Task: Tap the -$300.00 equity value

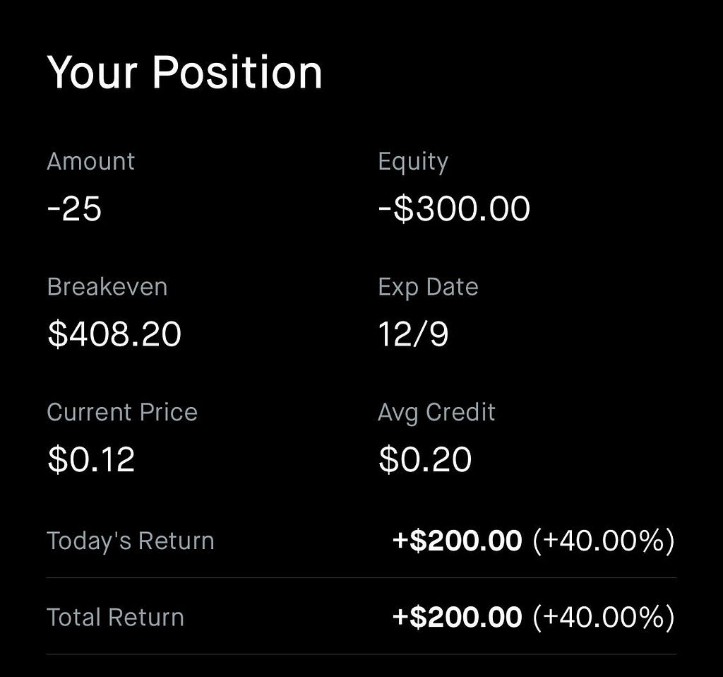Action: click(x=454, y=208)
